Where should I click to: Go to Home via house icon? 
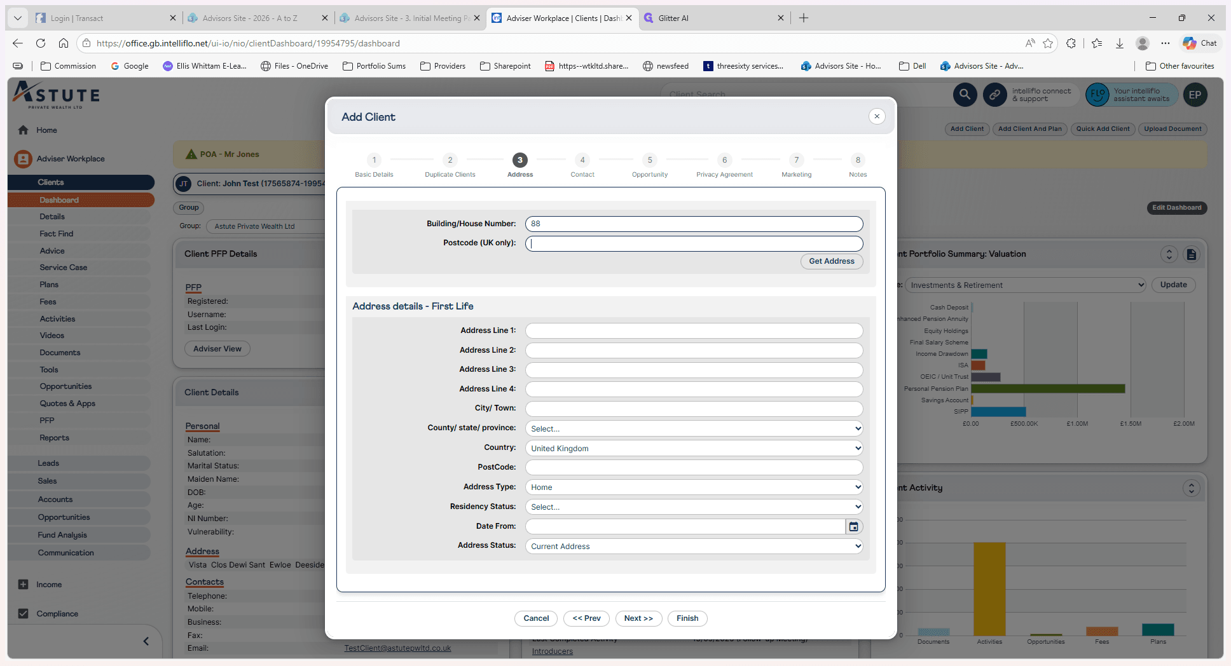[x=24, y=130]
